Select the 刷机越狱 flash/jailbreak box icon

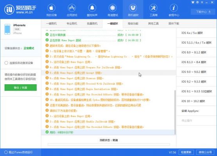point(133,8)
